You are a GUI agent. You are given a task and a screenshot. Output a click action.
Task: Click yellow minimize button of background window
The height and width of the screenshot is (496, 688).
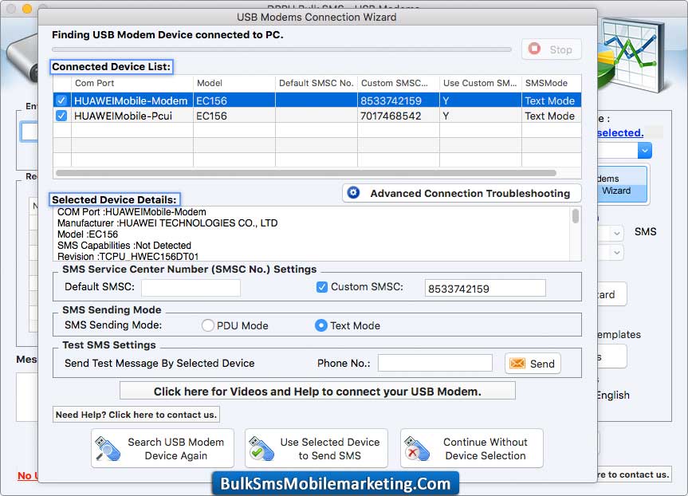pyautogui.click(x=27, y=8)
